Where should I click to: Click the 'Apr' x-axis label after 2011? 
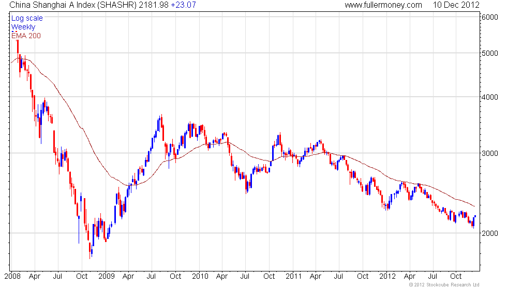pos(316,276)
